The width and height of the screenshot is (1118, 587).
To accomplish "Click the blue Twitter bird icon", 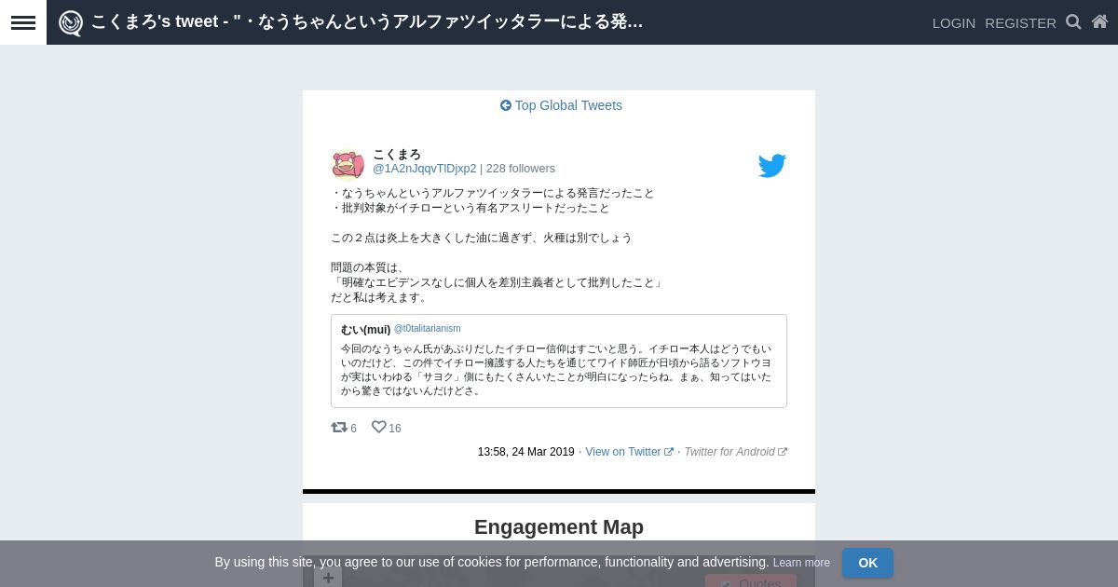I will pyautogui.click(x=771, y=166).
